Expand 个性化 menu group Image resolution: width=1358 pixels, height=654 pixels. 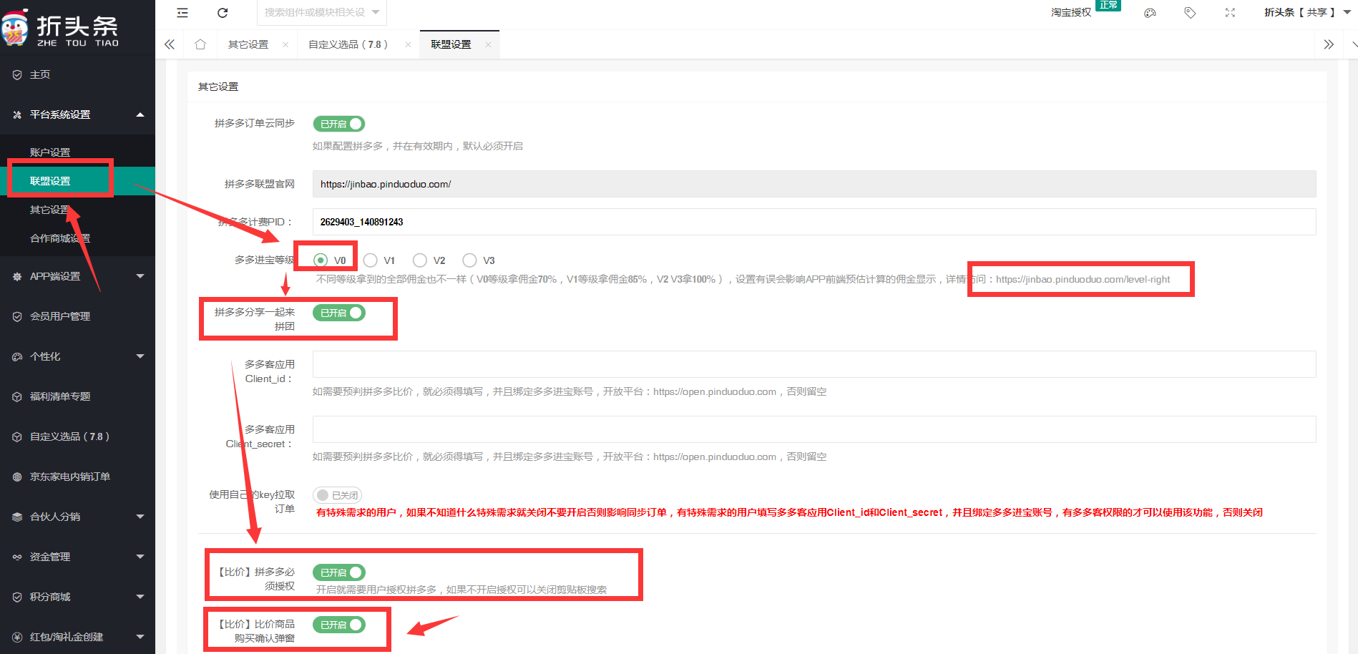140,356
